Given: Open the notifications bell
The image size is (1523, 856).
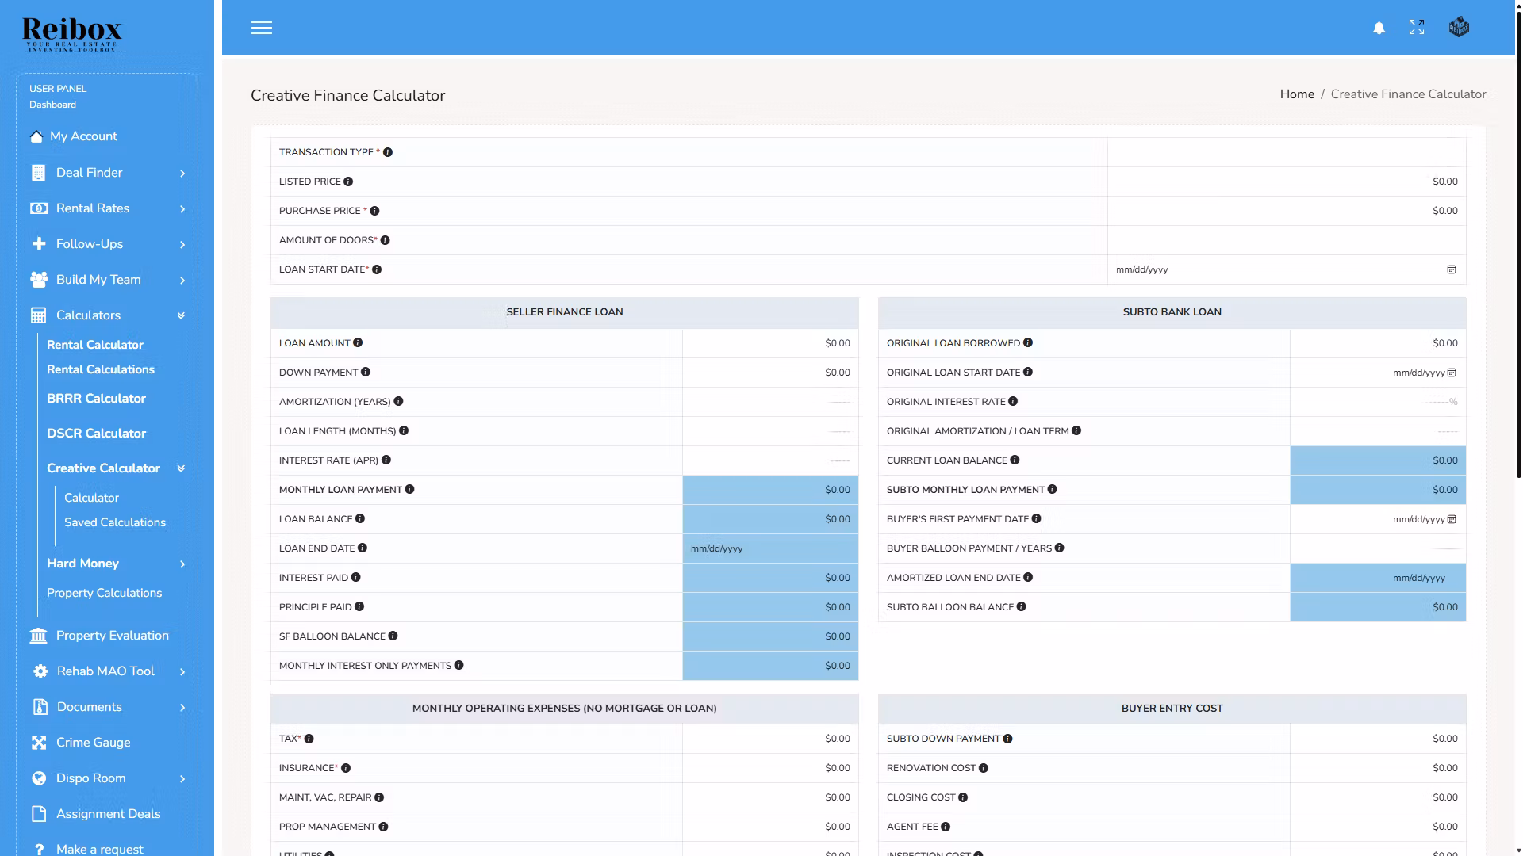Looking at the screenshot, I should pyautogui.click(x=1379, y=28).
